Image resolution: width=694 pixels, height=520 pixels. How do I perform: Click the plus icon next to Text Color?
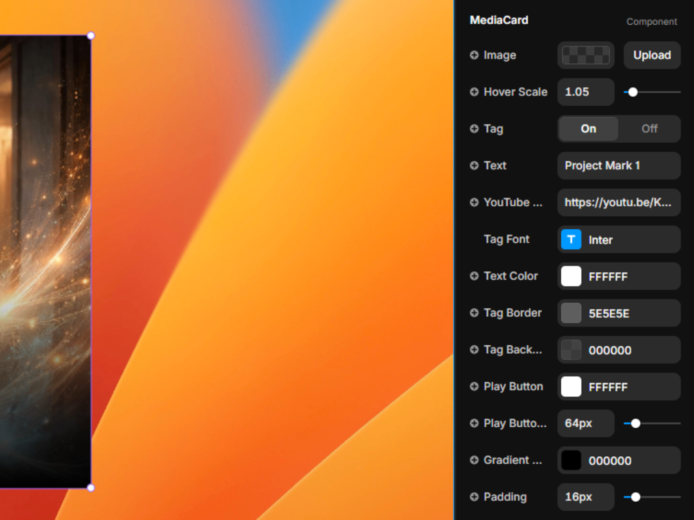[474, 276]
